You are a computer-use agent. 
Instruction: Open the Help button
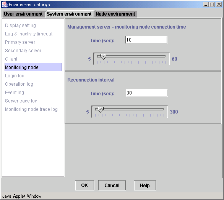(145, 186)
